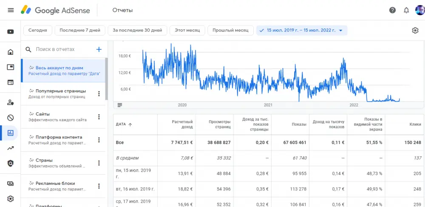Viewport: 425px width, 207px height.
Task: Click the YouTube icon in the sidebar
Action: coord(11,31)
